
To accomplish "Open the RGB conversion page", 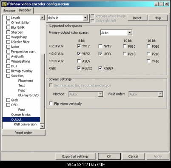I will tap(25, 125).
